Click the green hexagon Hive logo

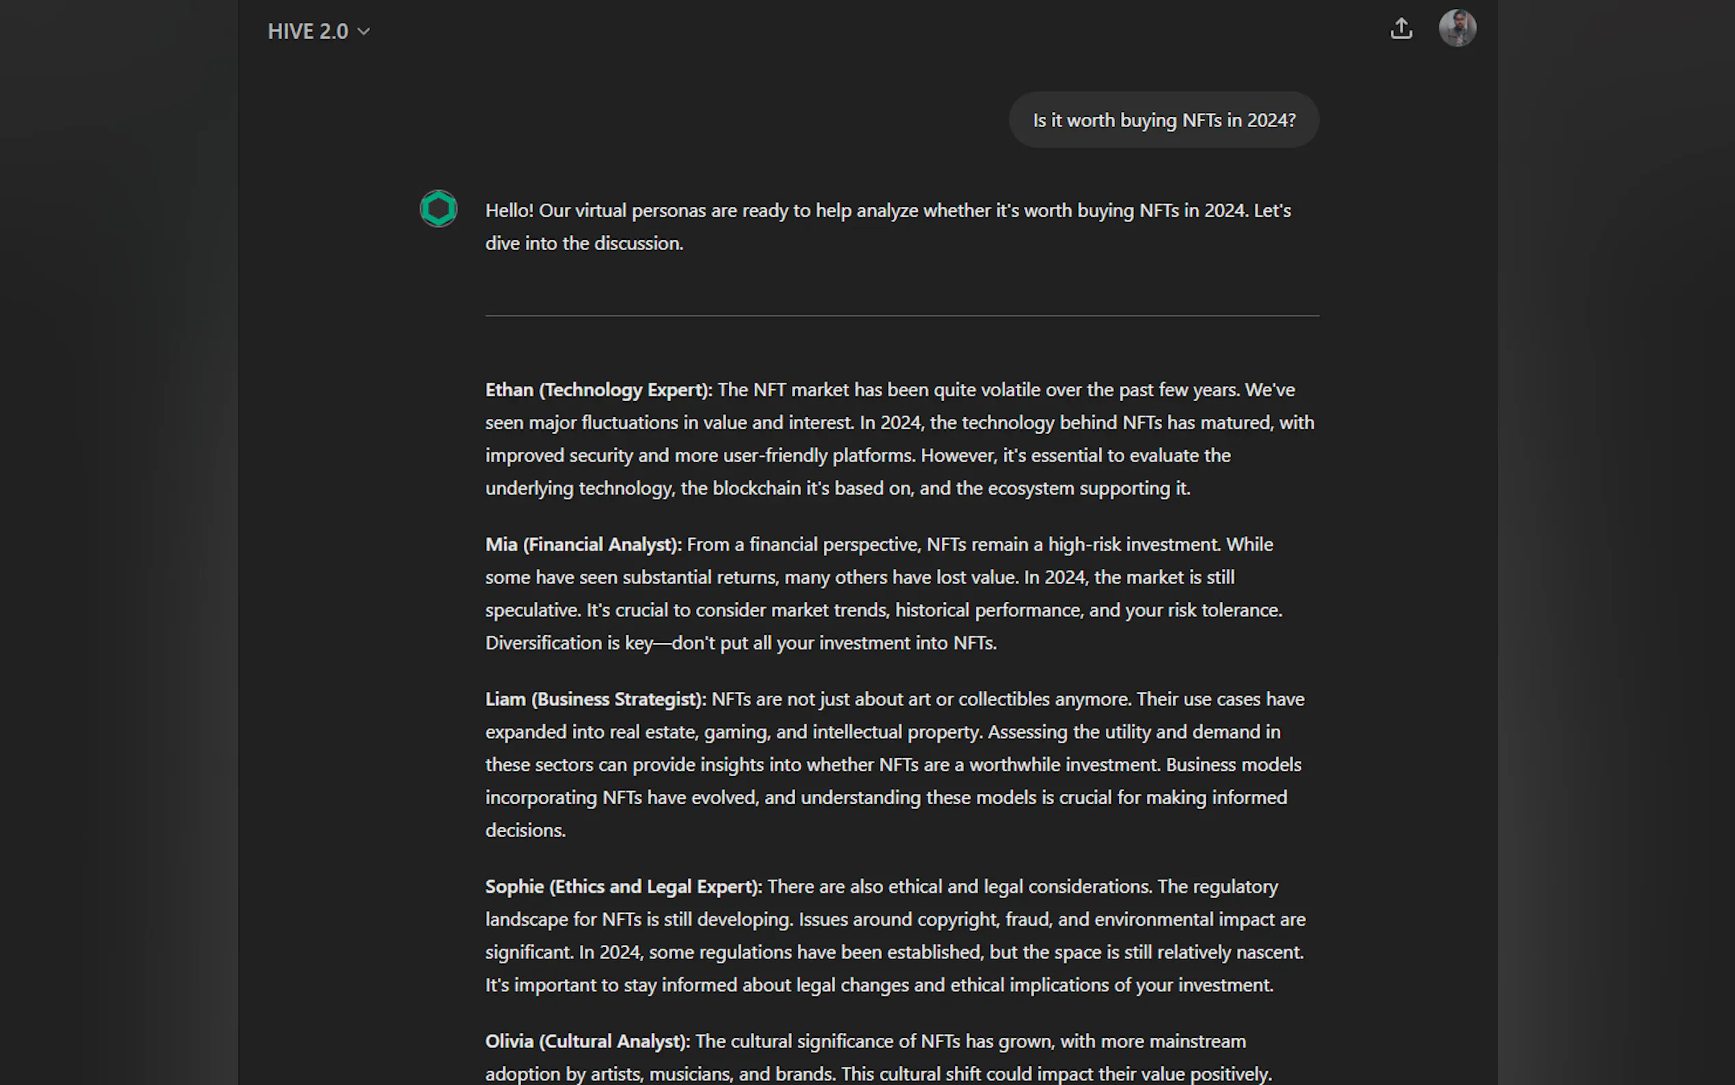point(439,209)
